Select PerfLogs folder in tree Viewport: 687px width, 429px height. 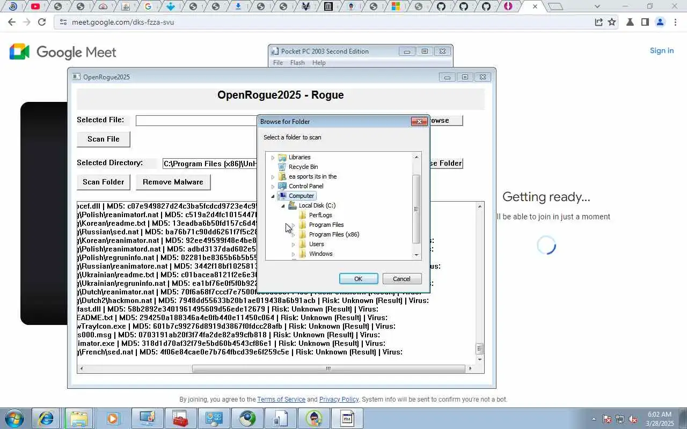click(320, 215)
